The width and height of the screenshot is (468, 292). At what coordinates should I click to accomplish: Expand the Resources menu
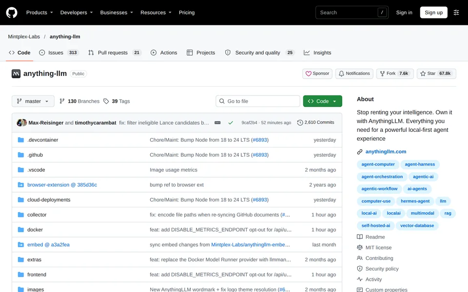point(156,13)
